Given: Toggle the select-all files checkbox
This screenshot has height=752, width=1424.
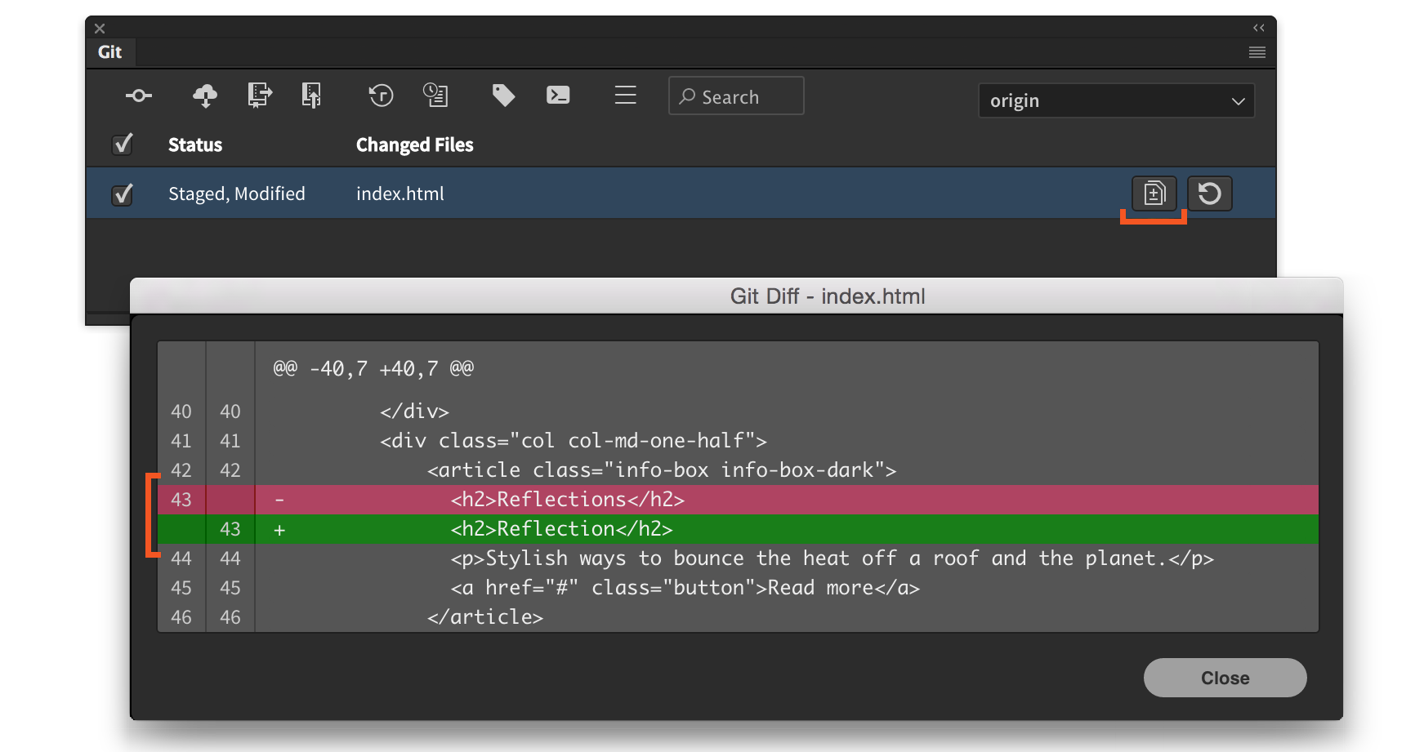Looking at the screenshot, I should (x=122, y=145).
